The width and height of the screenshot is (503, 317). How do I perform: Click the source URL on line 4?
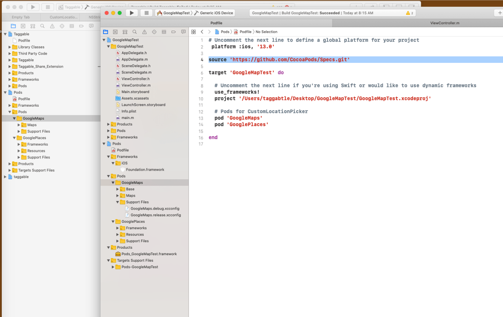click(289, 60)
